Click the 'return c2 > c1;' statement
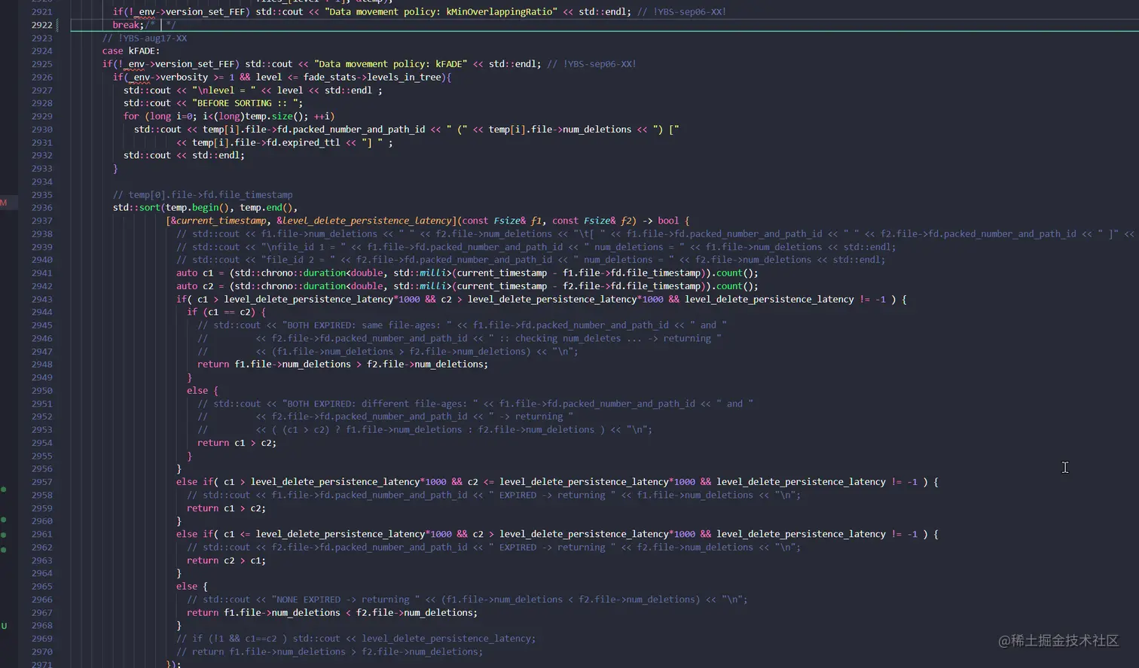1139x668 pixels. 226,560
